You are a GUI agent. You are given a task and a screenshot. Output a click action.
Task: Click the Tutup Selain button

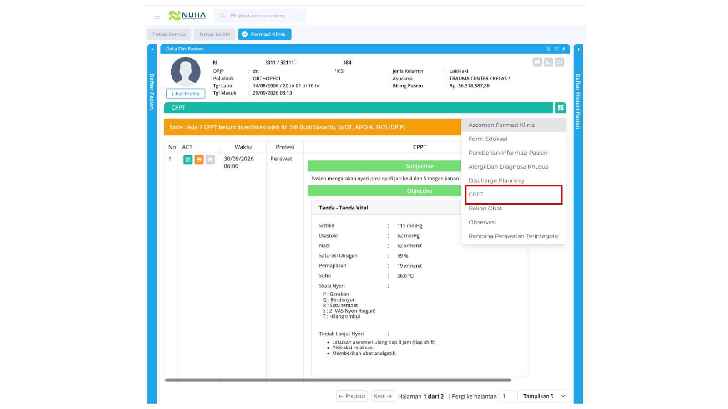(214, 34)
